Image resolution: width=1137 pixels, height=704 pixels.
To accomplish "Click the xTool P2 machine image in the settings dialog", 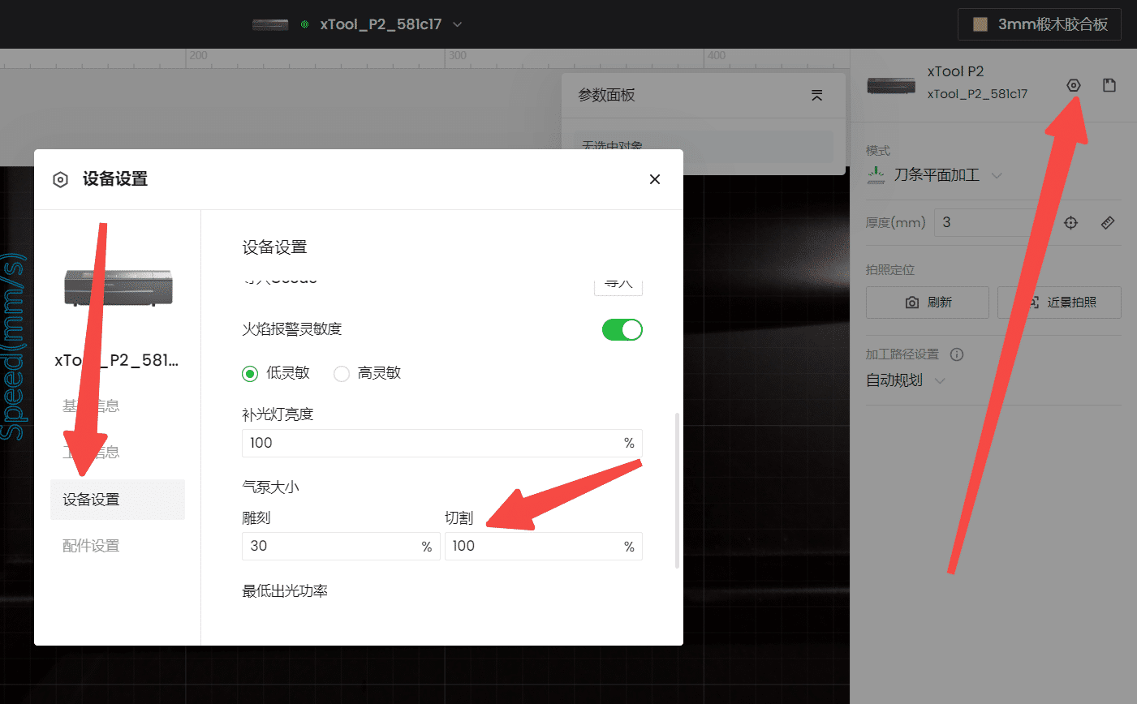I will [118, 287].
